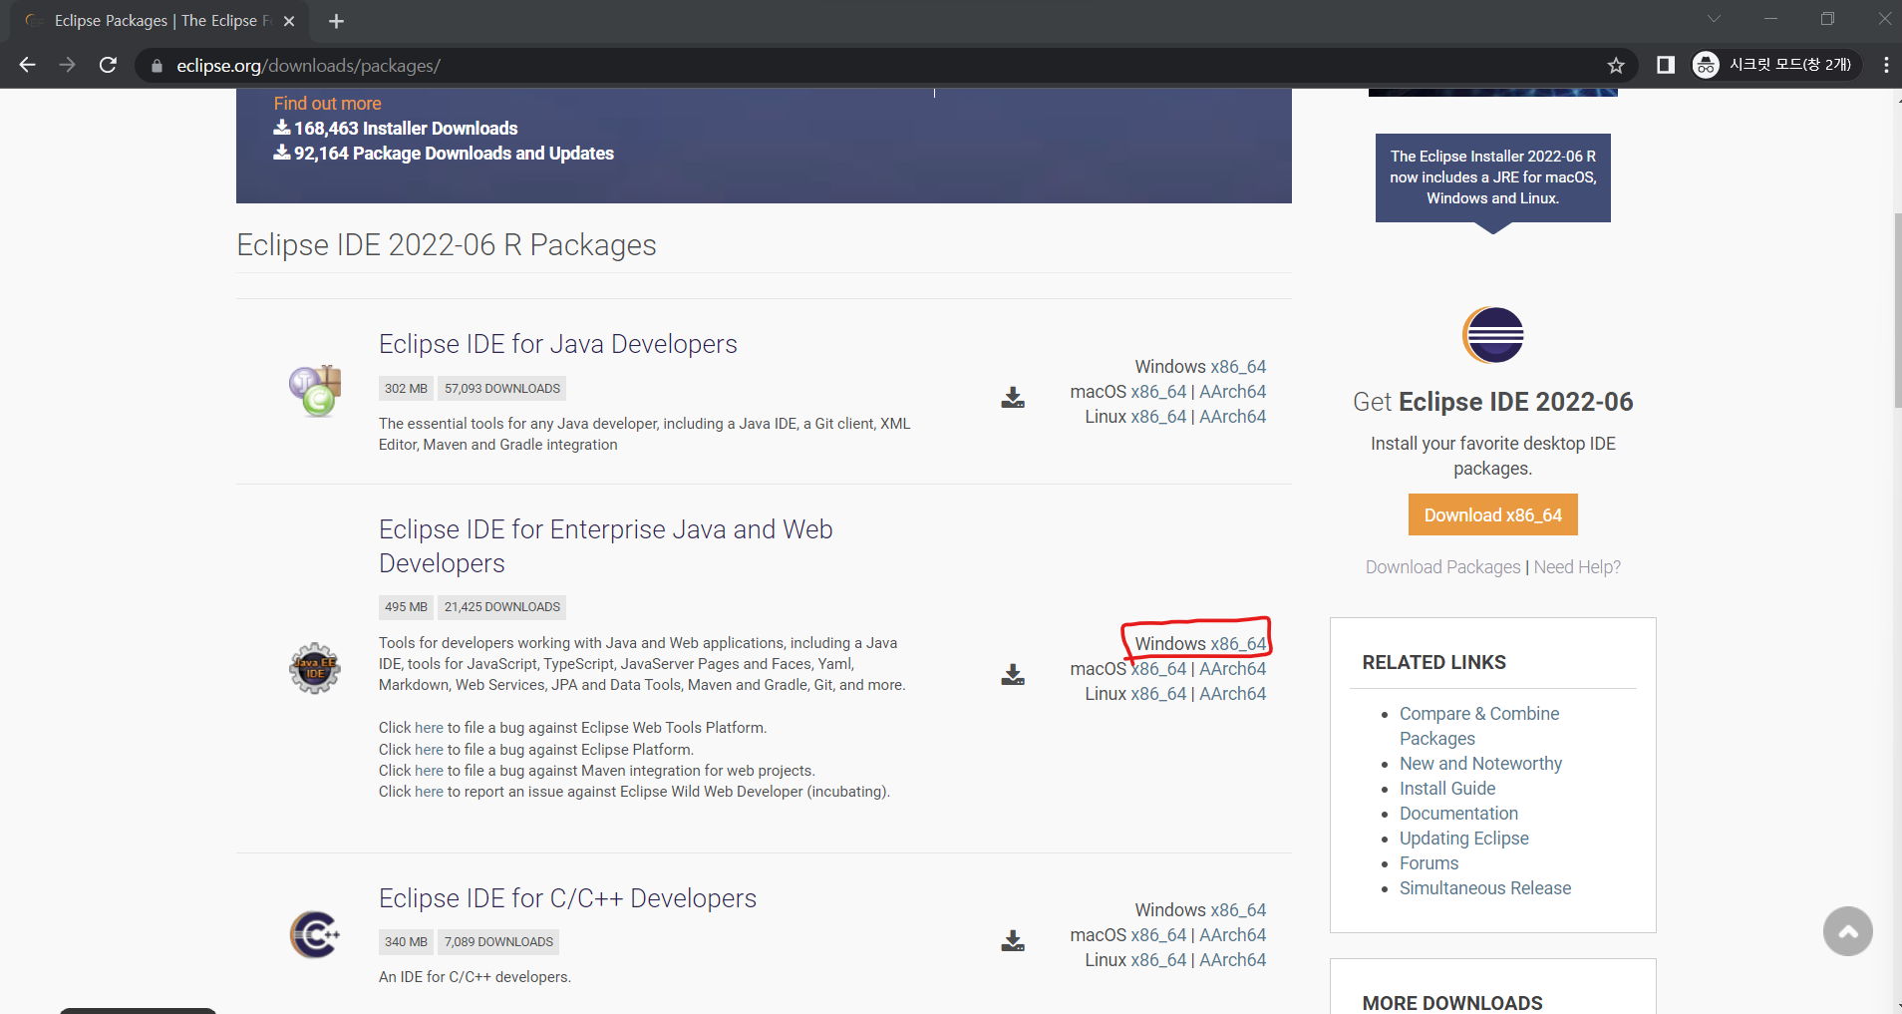
Task: Open Eclipse IDE for C/C++ Developers title
Action: point(567,898)
